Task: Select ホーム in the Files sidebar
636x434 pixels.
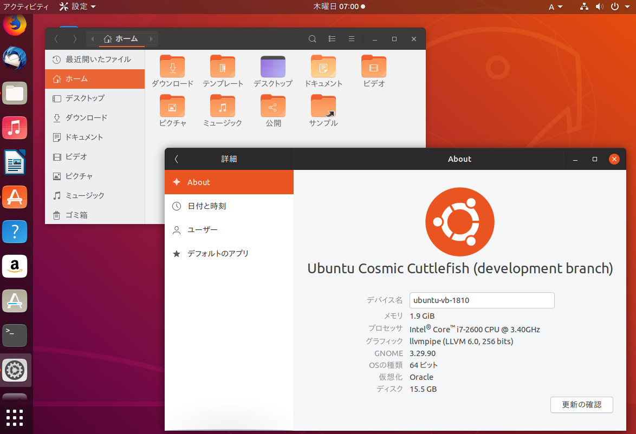Action: [x=95, y=79]
